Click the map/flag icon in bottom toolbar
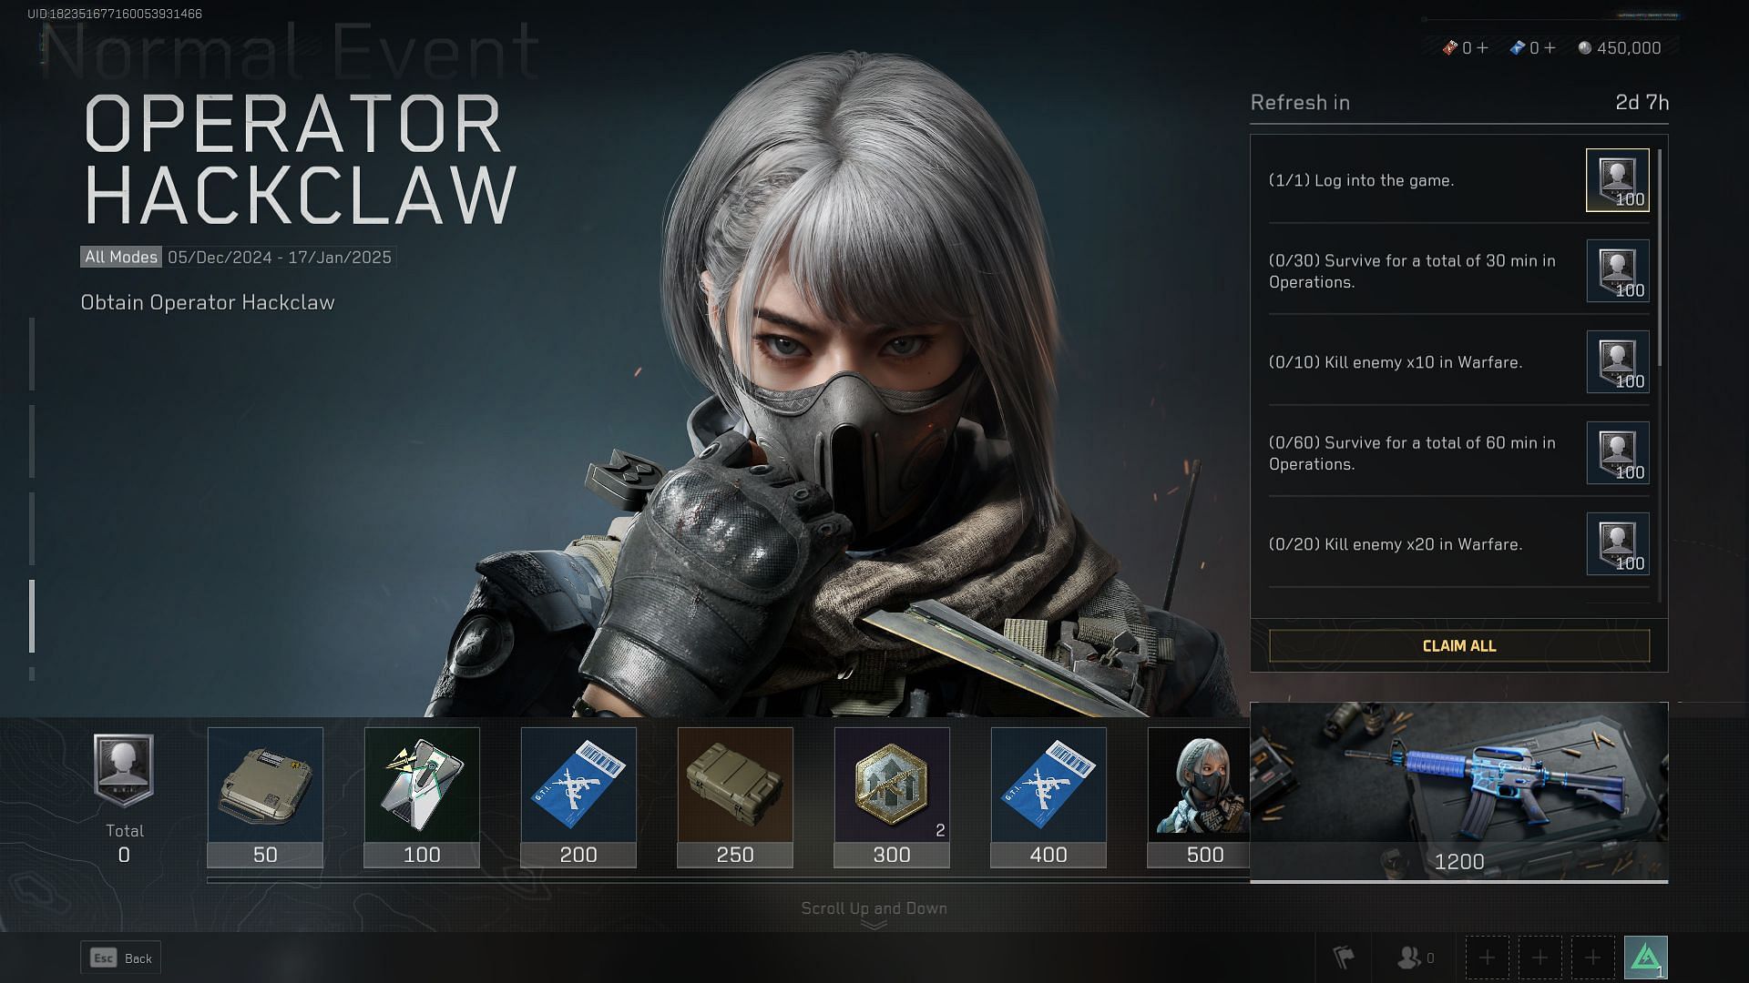 [x=1346, y=956]
